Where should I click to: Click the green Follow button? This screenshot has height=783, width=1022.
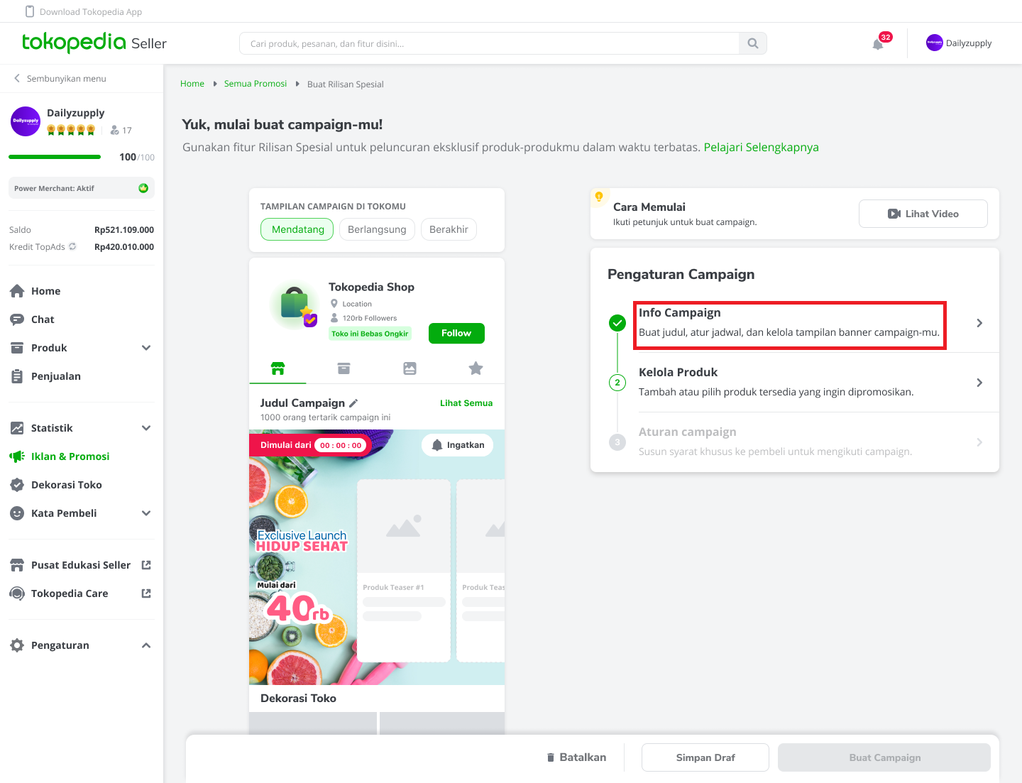point(456,333)
